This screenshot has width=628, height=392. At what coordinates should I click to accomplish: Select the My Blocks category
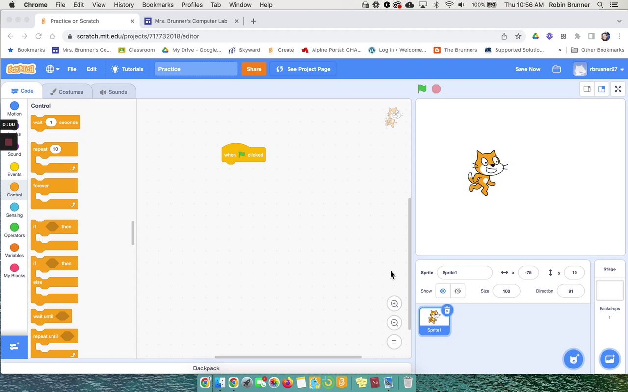click(14, 270)
